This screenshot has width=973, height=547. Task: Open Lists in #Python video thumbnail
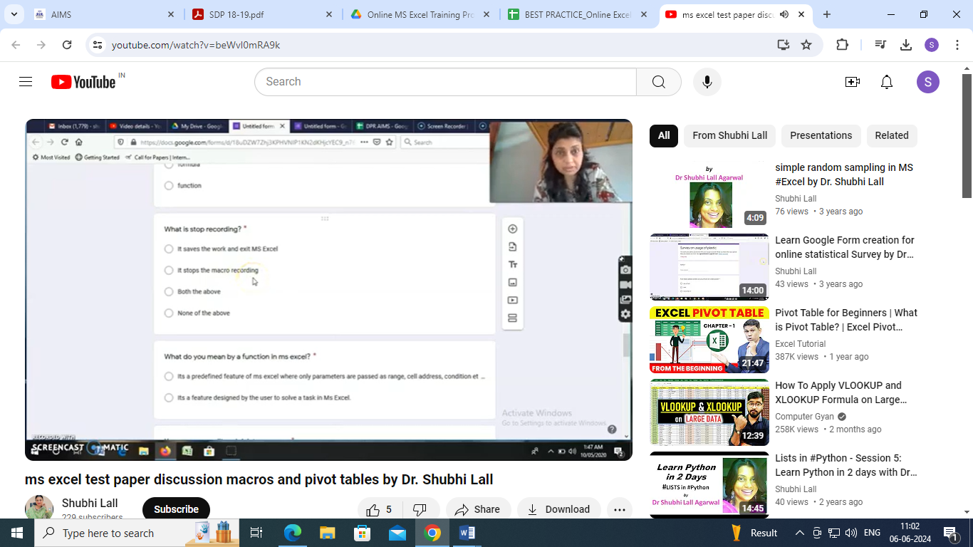coord(709,485)
